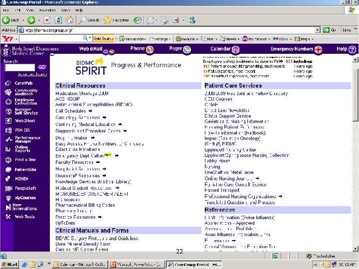
Task: Open the Pager icon in the portal header
Action: pos(187,49)
